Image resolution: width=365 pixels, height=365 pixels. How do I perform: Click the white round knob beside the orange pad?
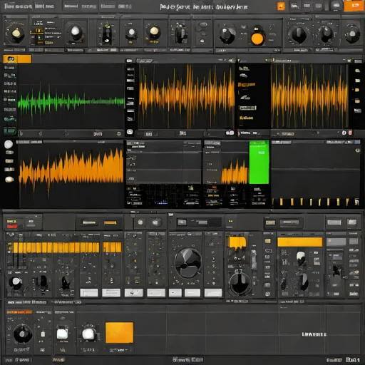coord(88,334)
